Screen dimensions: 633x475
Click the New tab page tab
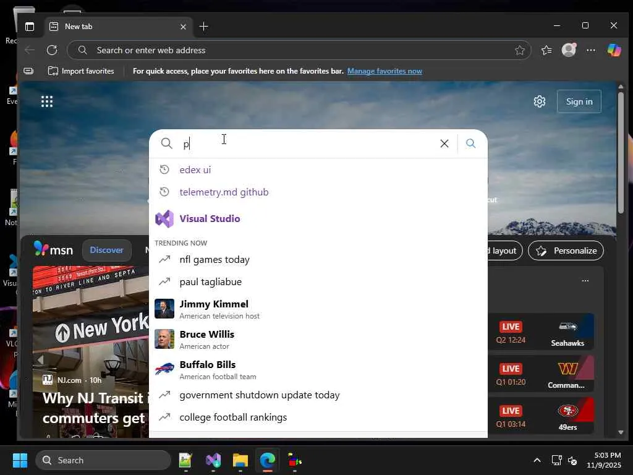tap(118, 27)
